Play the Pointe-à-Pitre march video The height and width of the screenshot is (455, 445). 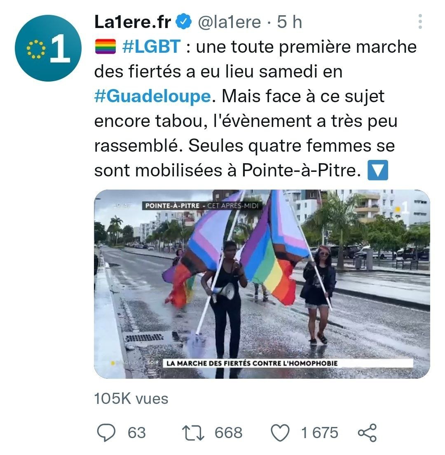pyautogui.click(x=262, y=284)
